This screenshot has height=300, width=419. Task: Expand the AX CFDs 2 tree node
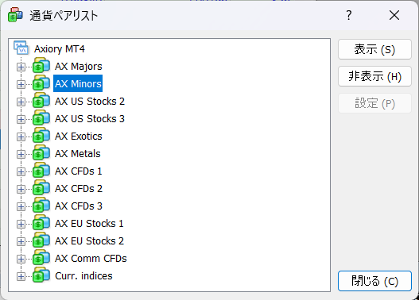click(x=21, y=190)
